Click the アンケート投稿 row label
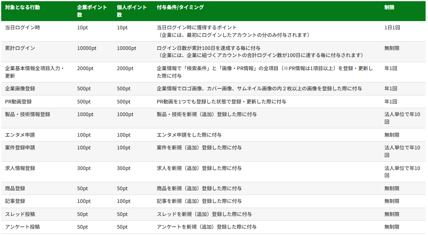Image resolution: width=428 pixels, height=235 pixels. click(22, 227)
